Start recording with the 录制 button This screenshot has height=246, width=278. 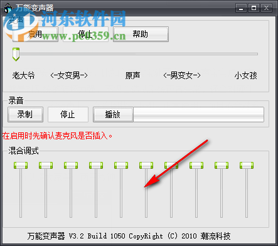25,114
